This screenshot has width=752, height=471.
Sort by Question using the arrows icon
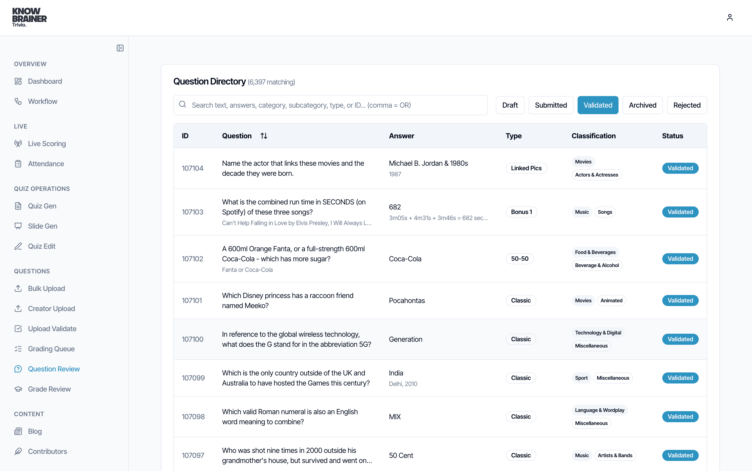point(264,136)
